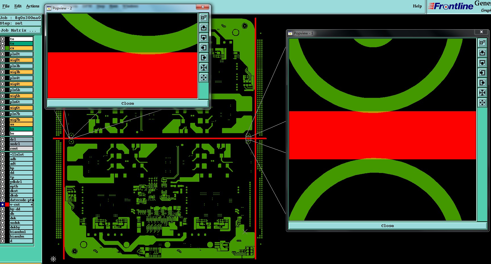The width and height of the screenshot is (491, 264).
Task: Select layer datecode-pto in layer list
Action: pos(21,200)
